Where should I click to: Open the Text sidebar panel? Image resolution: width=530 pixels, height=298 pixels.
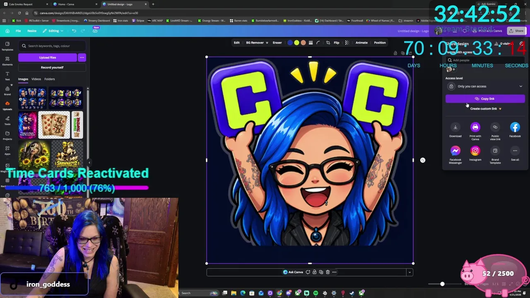7,76
